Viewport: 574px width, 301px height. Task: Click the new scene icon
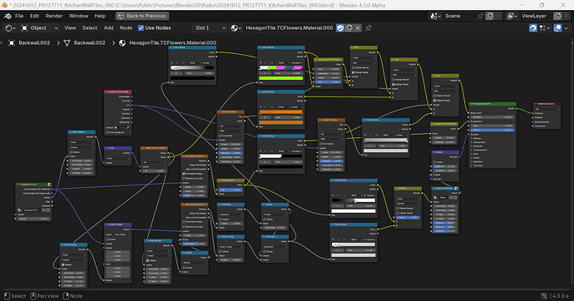pyautogui.click(x=490, y=16)
